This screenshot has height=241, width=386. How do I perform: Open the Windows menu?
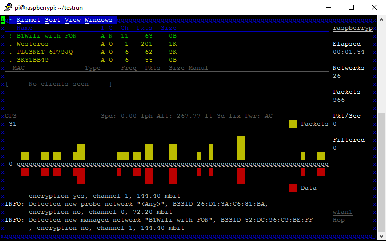[x=99, y=20]
